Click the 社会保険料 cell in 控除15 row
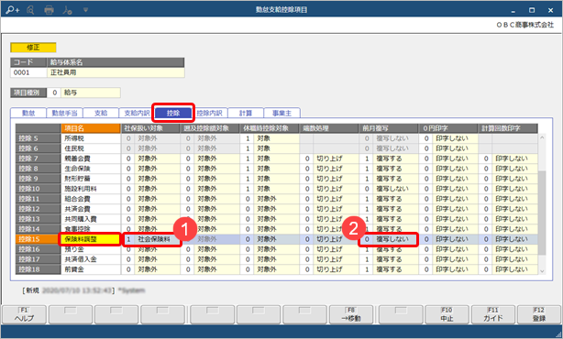This screenshot has height=339, width=563. tap(157, 239)
